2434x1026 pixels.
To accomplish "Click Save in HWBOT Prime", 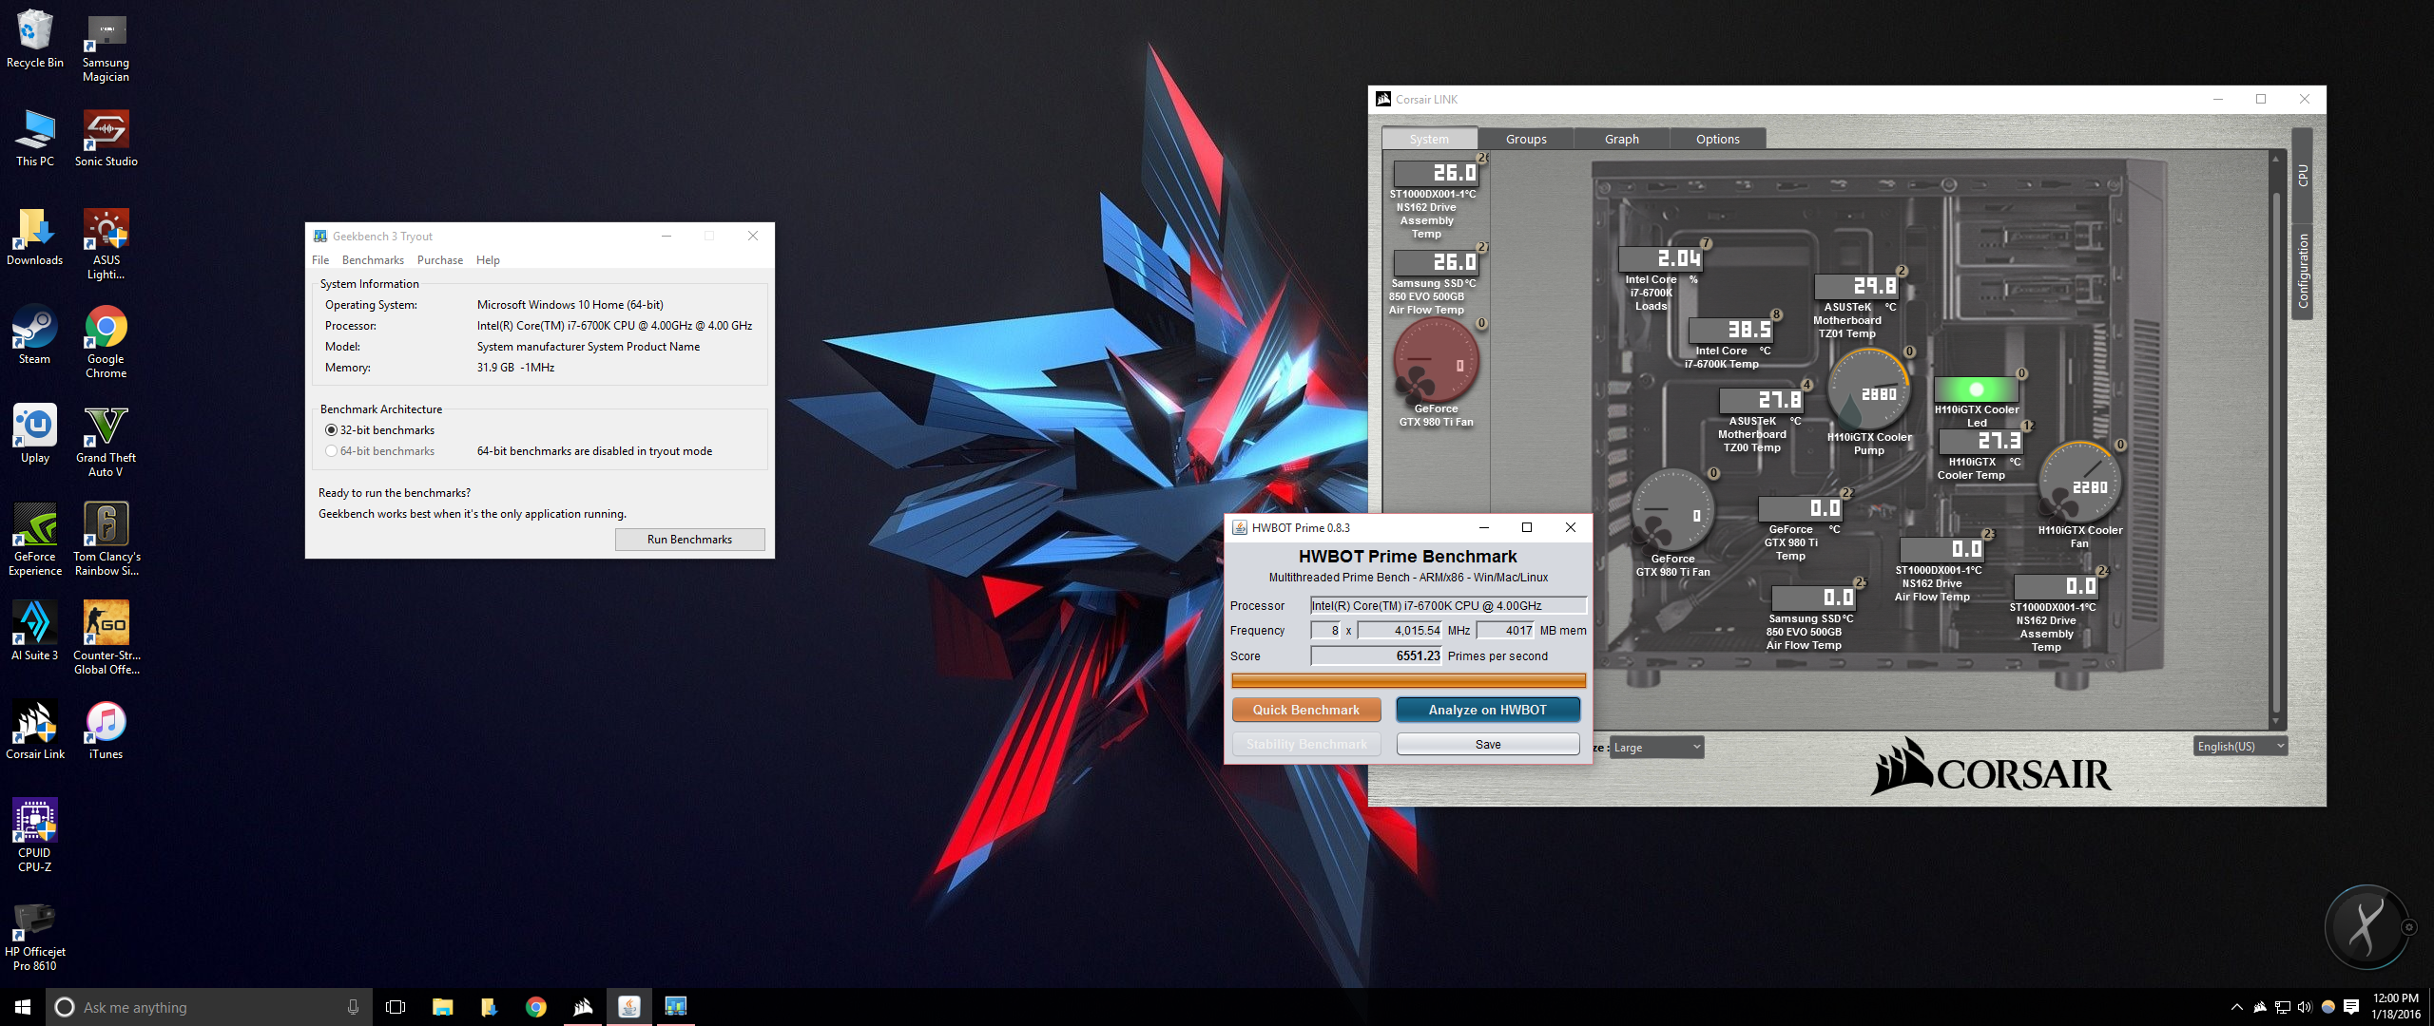I will [x=1487, y=744].
